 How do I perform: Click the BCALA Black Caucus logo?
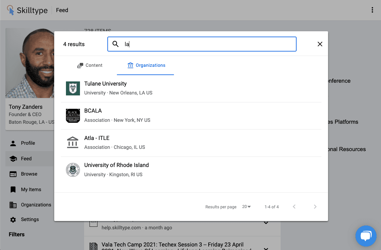[x=73, y=115]
